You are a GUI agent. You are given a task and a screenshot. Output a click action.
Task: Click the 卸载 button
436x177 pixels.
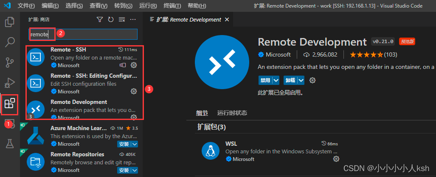(x=290, y=80)
